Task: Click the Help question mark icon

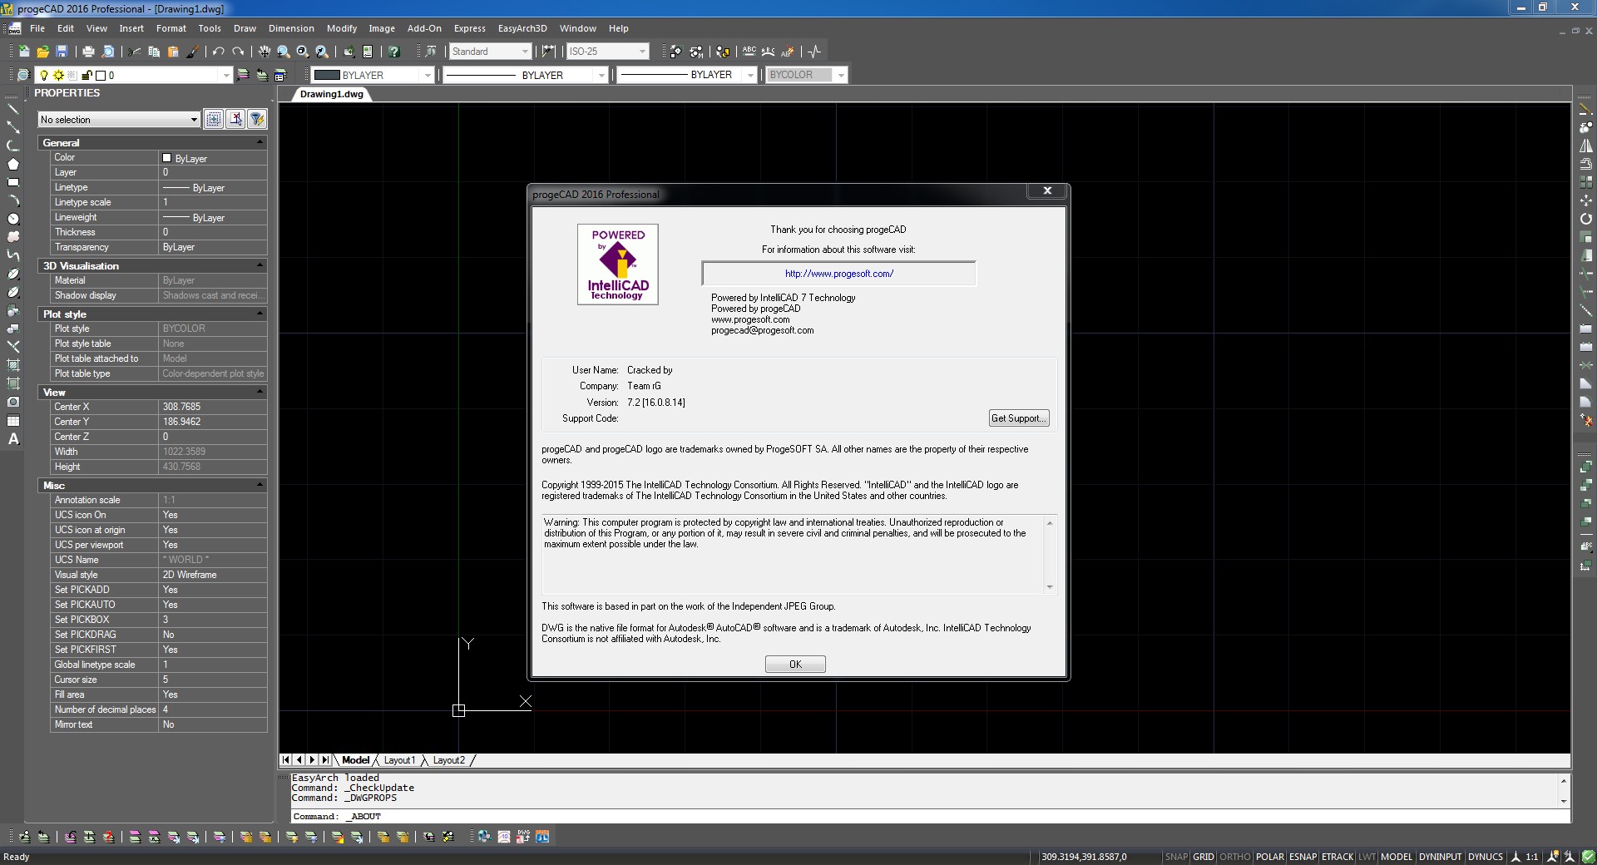Action: click(394, 52)
